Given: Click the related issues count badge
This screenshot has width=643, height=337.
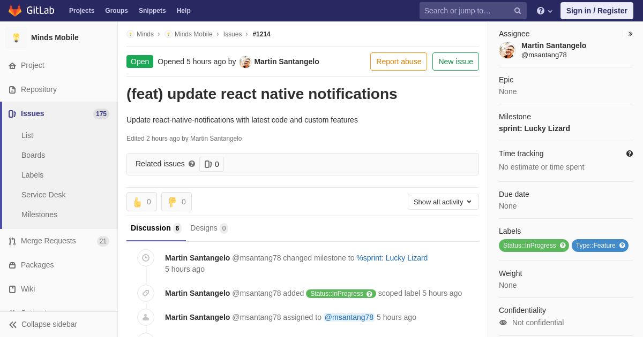Looking at the screenshot, I should 212,164.
